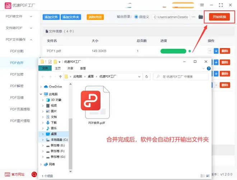
Task: Click the quick access new folder icon
Action: pos(55,62)
